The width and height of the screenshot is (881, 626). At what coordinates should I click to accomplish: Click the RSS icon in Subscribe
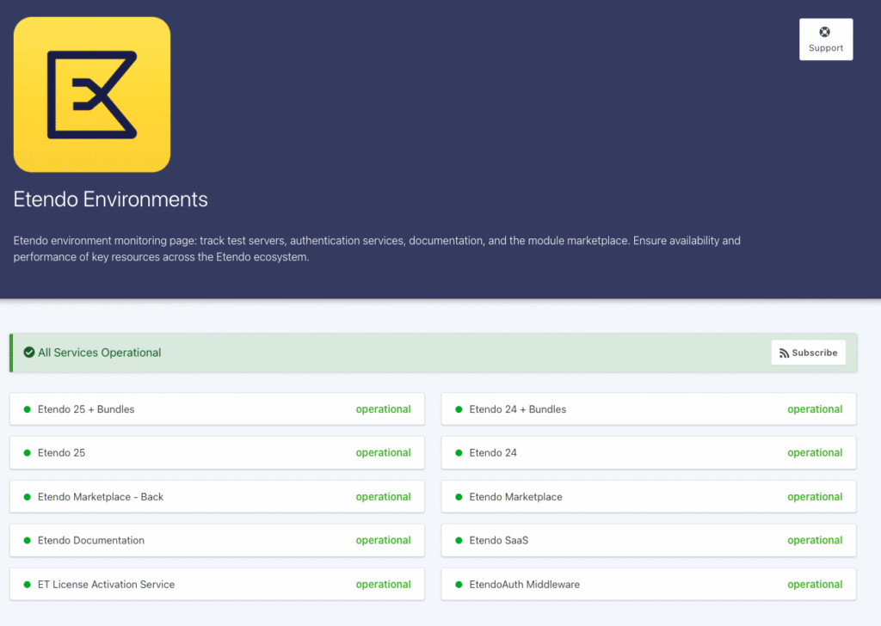click(x=784, y=353)
